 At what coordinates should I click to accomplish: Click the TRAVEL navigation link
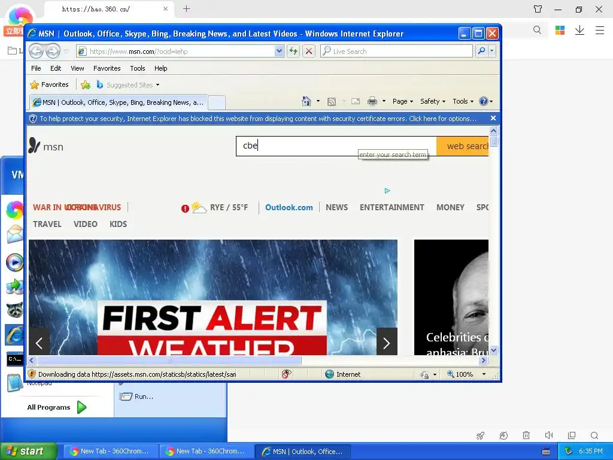tap(47, 224)
